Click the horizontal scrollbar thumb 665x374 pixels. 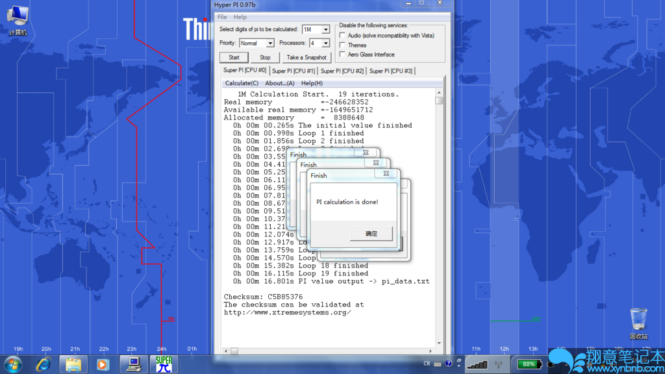click(234, 351)
